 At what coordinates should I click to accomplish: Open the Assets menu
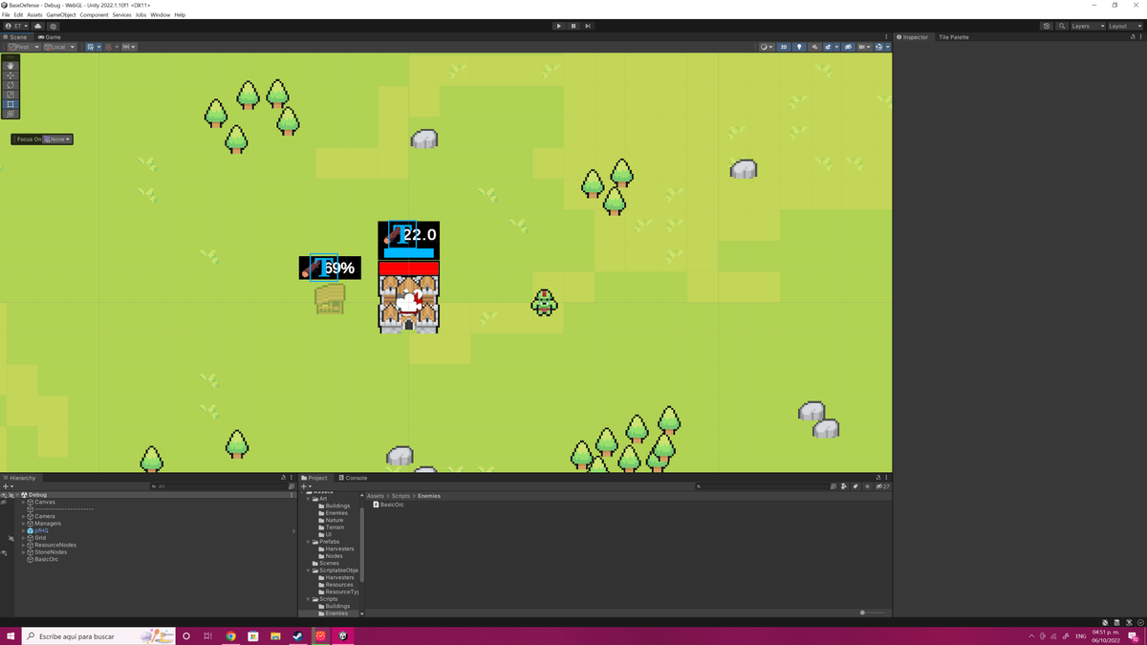tap(34, 15)
